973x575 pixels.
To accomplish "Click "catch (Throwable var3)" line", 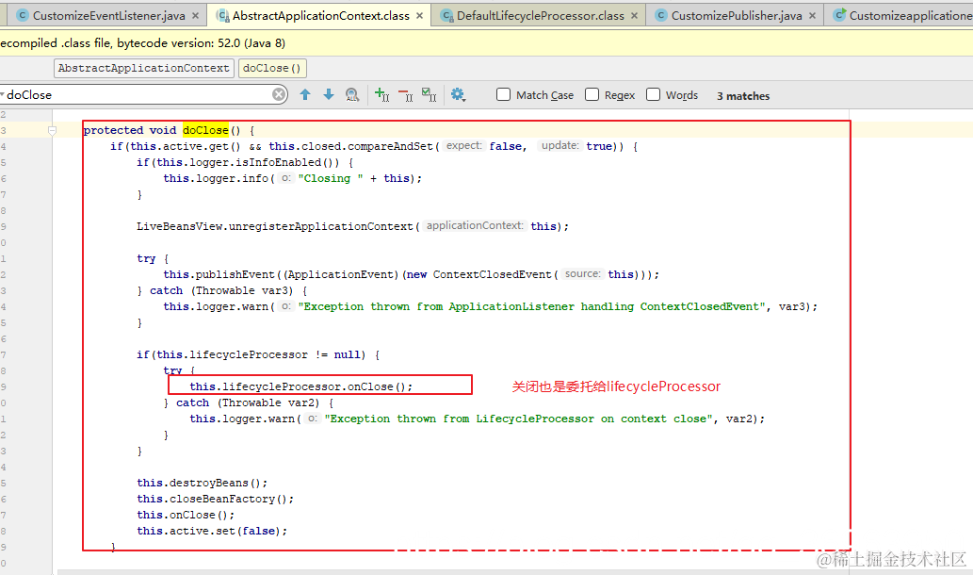I will [x=222, y=290].
